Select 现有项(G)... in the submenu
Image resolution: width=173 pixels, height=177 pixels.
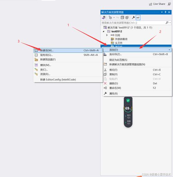[68, 55]
